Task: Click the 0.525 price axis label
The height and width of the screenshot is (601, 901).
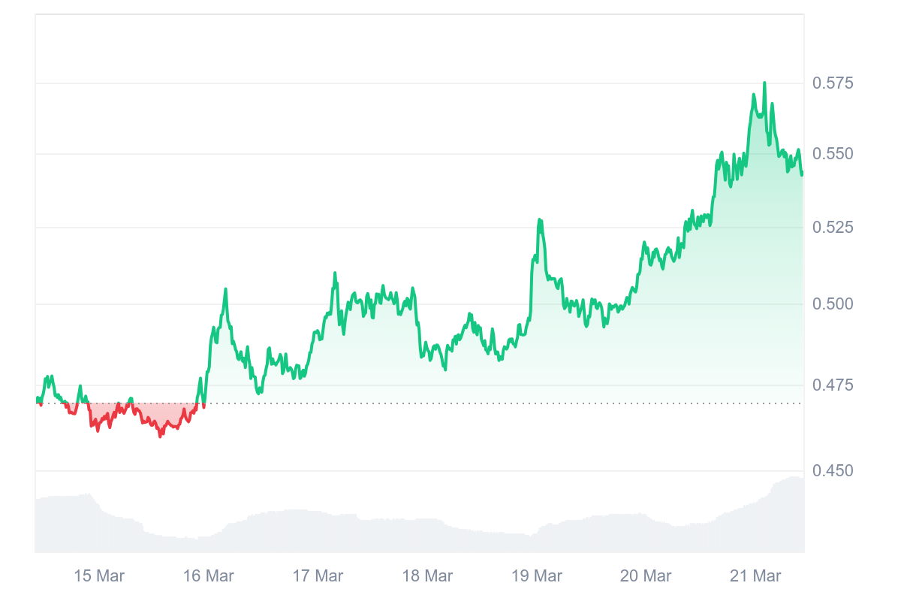Action: (833, 227)
